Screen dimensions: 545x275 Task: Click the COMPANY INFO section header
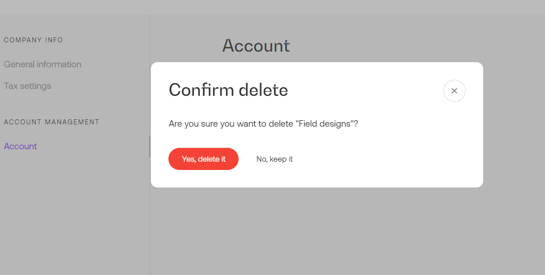coord(33,40)
